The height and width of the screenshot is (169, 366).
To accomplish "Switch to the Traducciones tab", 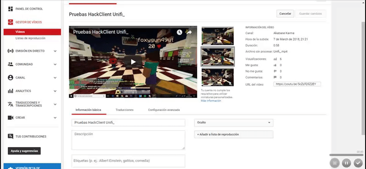I will (124, 110).
